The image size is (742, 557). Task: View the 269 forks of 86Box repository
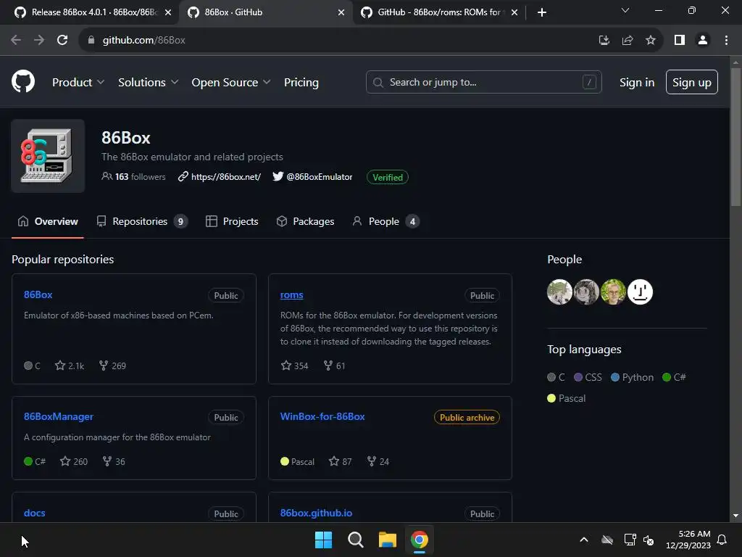coord(112,366)
